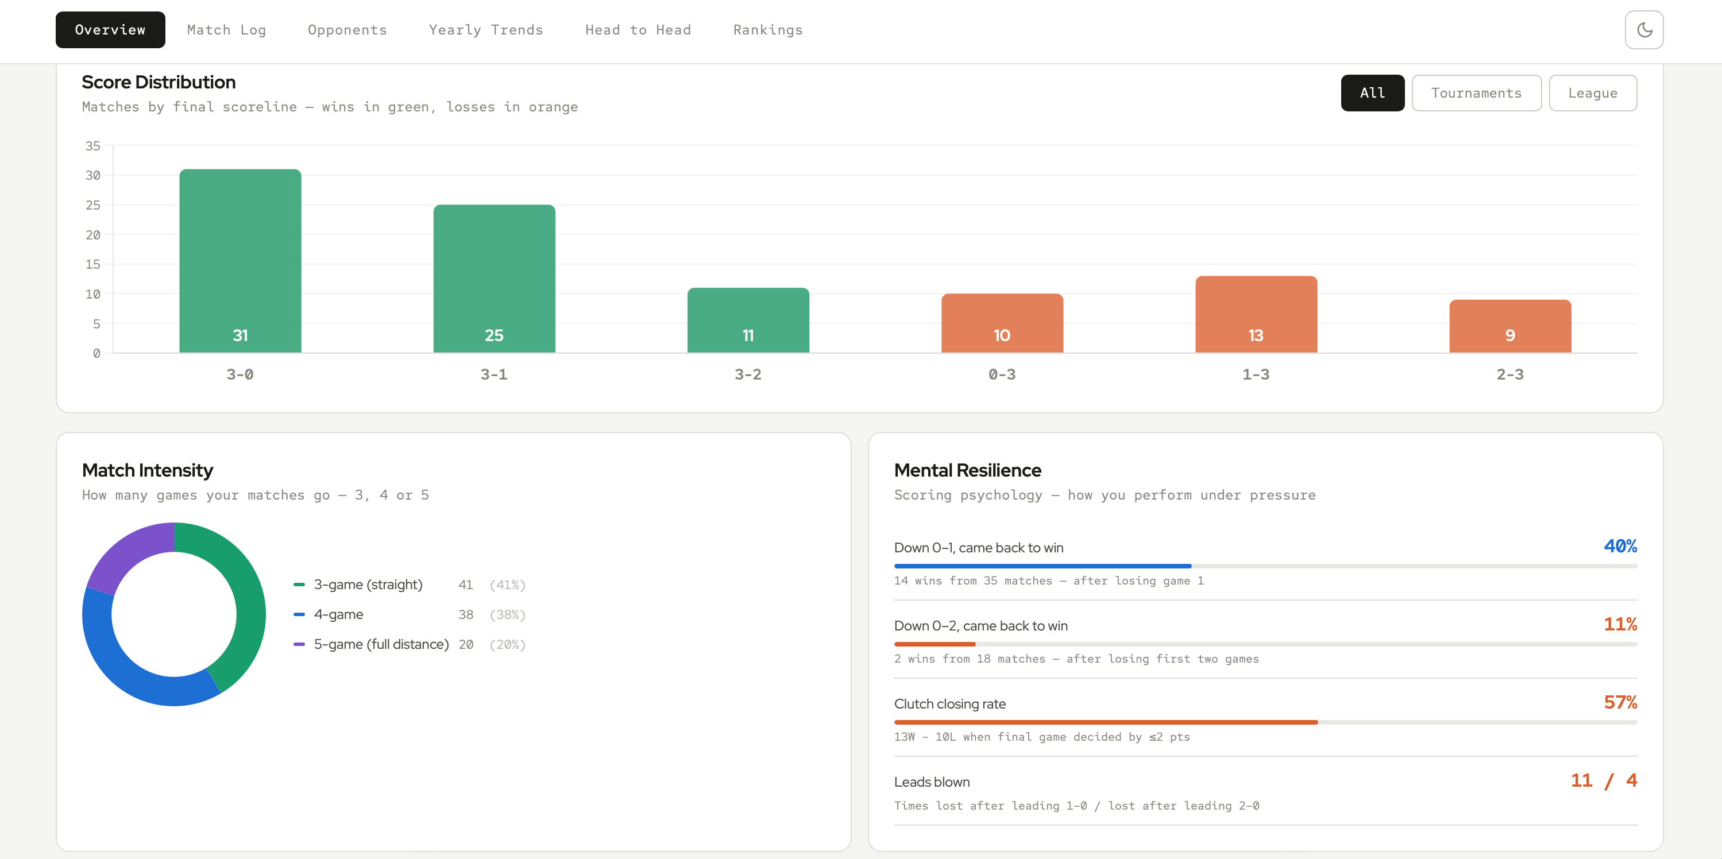Click the Overview tab
Screen dimensions: 1722x859
pos(110,30)
